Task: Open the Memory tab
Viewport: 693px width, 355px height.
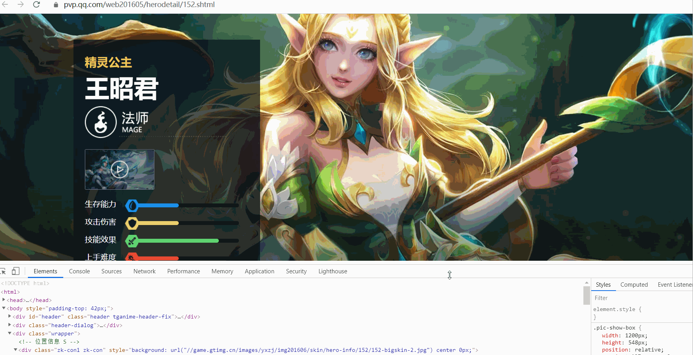Action: click(x=222, y=271)
